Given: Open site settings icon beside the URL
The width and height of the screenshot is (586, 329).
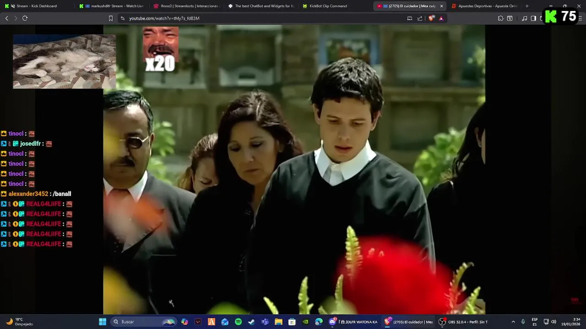Looking at the screenshot, I should (123, 18).
